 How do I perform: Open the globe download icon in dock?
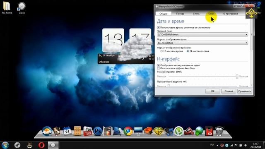pyautogui.click(x=199, y=131)
